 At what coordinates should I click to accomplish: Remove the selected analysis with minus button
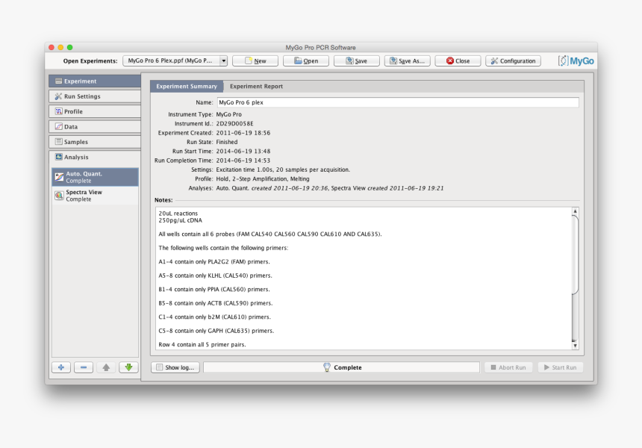[x=84, y=367]
